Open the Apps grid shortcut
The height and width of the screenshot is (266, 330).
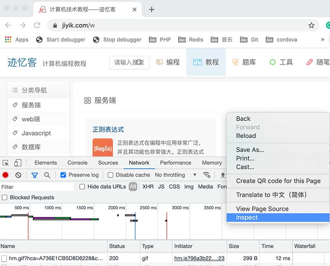[16, 40]
